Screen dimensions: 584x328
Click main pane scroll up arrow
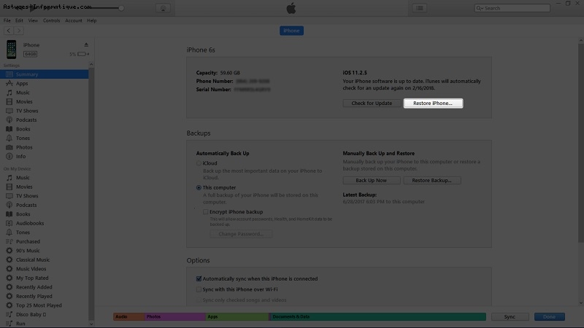point(580,40)
